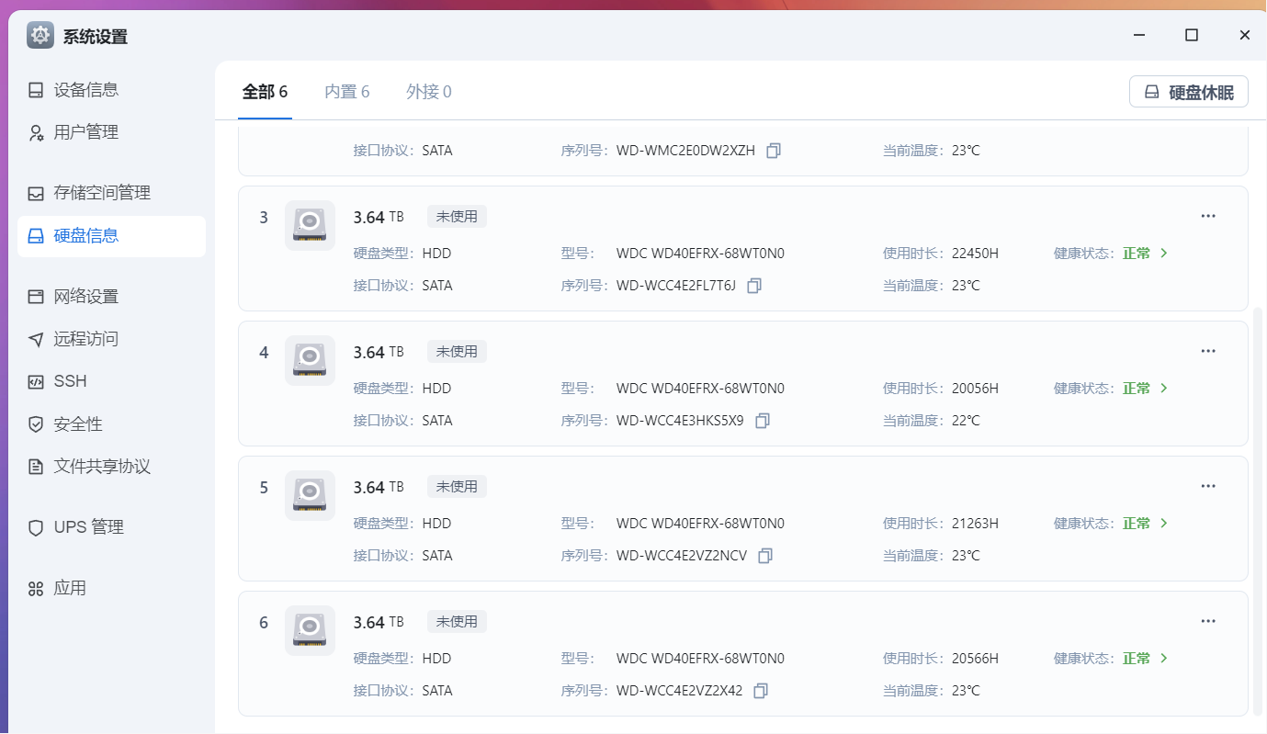Click the 未使用 tag on disk 3
Screen dimensions: 1267x734
point(457,217)
